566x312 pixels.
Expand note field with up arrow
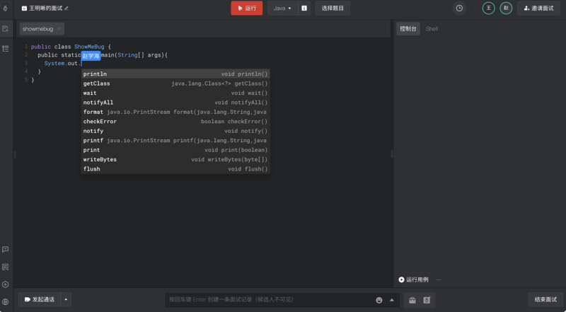391,300
